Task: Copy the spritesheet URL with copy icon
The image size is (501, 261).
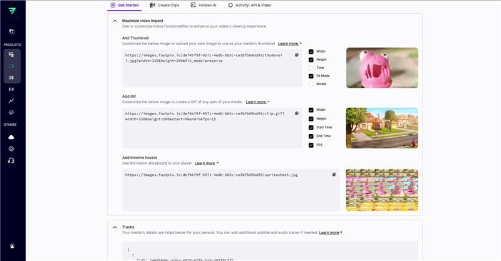Action: [334, 175]
